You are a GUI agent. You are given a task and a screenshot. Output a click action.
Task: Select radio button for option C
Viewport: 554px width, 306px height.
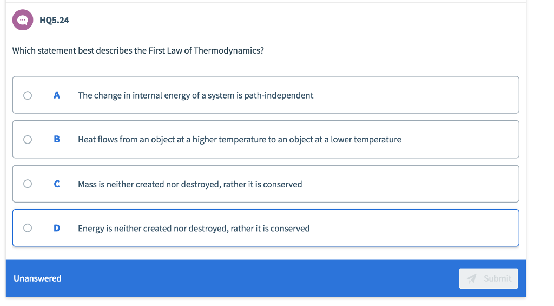click(28, 184)
